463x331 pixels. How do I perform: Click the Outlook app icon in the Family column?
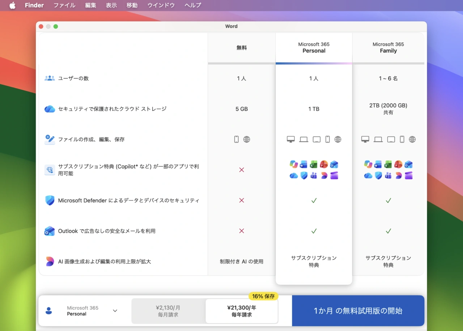click(x=409, y=164)
